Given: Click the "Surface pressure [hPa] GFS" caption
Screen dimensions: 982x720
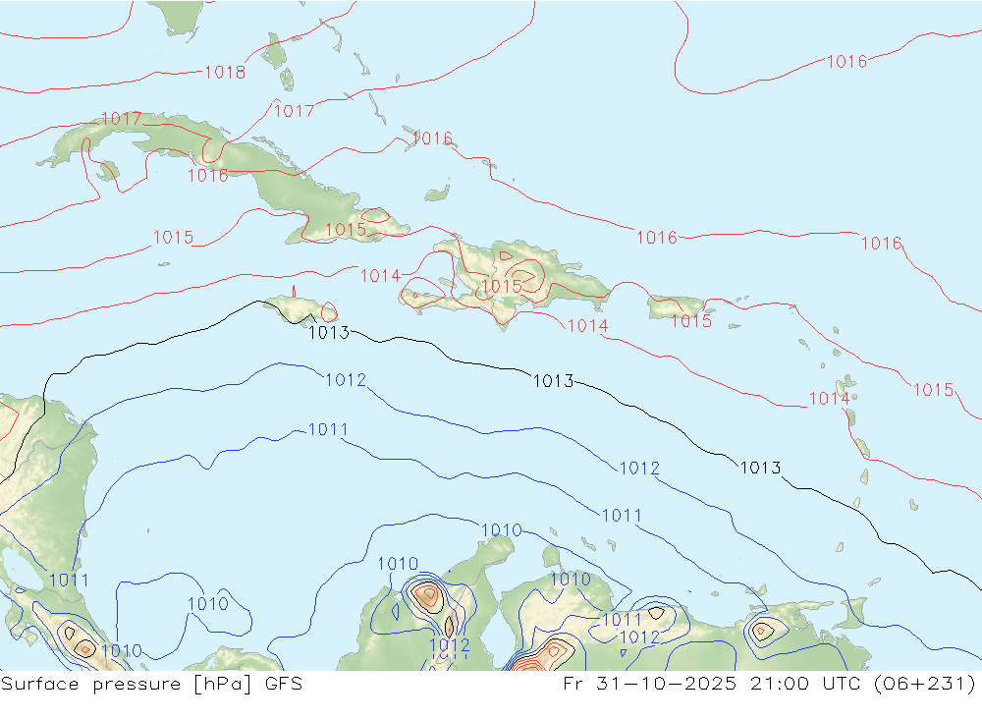Looking at the screenshot, I should click(x=151, y=684).
